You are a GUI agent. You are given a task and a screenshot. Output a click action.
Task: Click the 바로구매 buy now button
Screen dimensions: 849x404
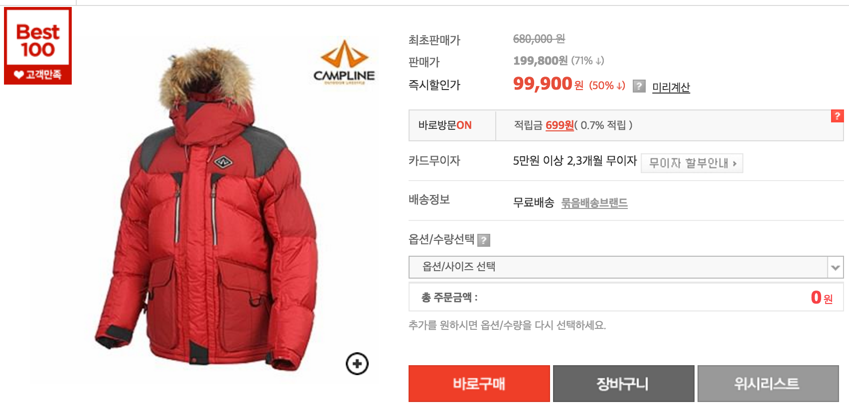pos(479,384)
